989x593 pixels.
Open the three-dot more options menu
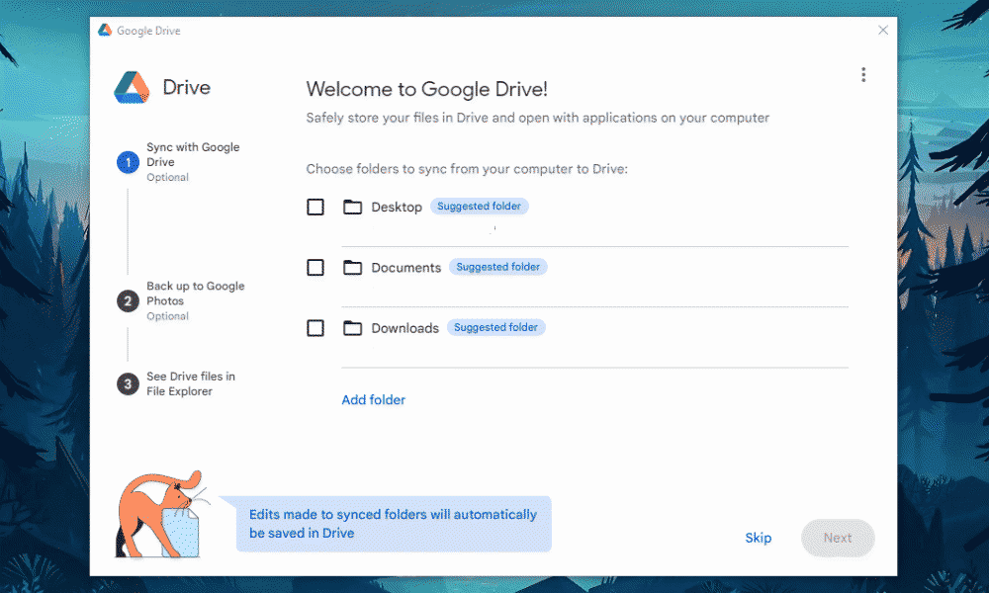pyautogui.click(x=863, y=75)
